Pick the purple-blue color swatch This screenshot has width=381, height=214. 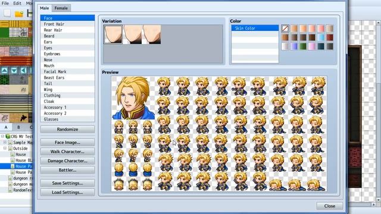point(294,46)
